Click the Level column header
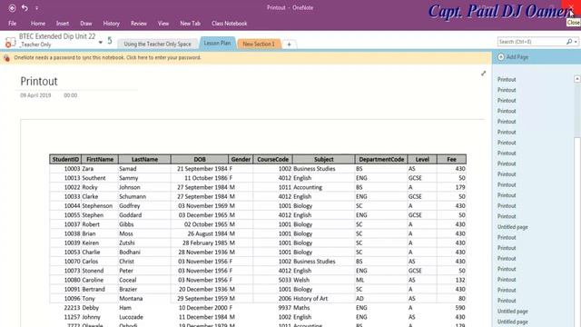Screen dimensions: 581x327 (422, 160)
